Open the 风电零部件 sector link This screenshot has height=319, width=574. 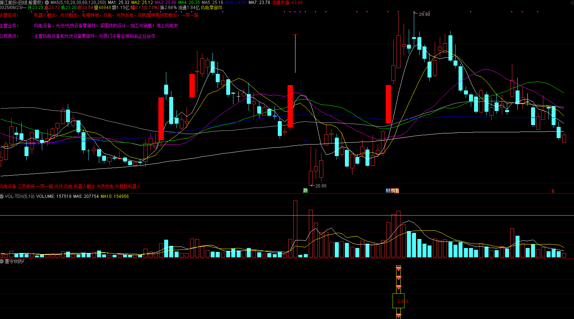212,8
